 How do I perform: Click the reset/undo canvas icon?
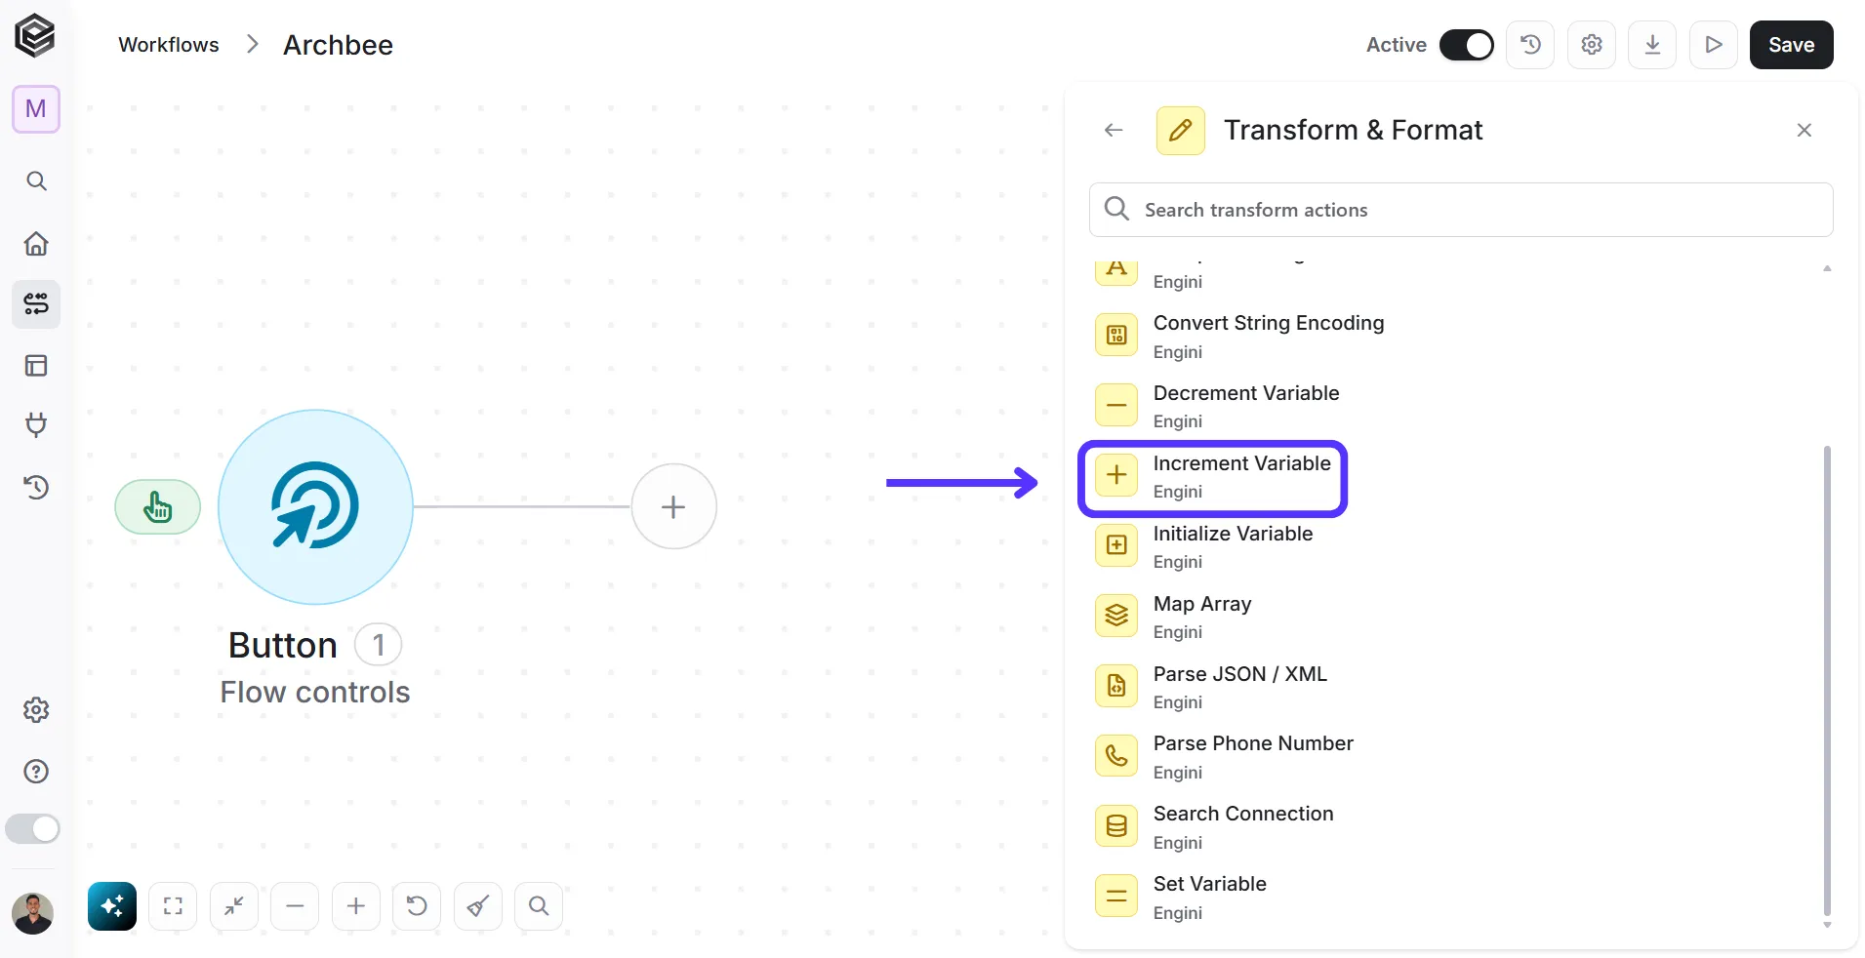(x=417, y=906)
